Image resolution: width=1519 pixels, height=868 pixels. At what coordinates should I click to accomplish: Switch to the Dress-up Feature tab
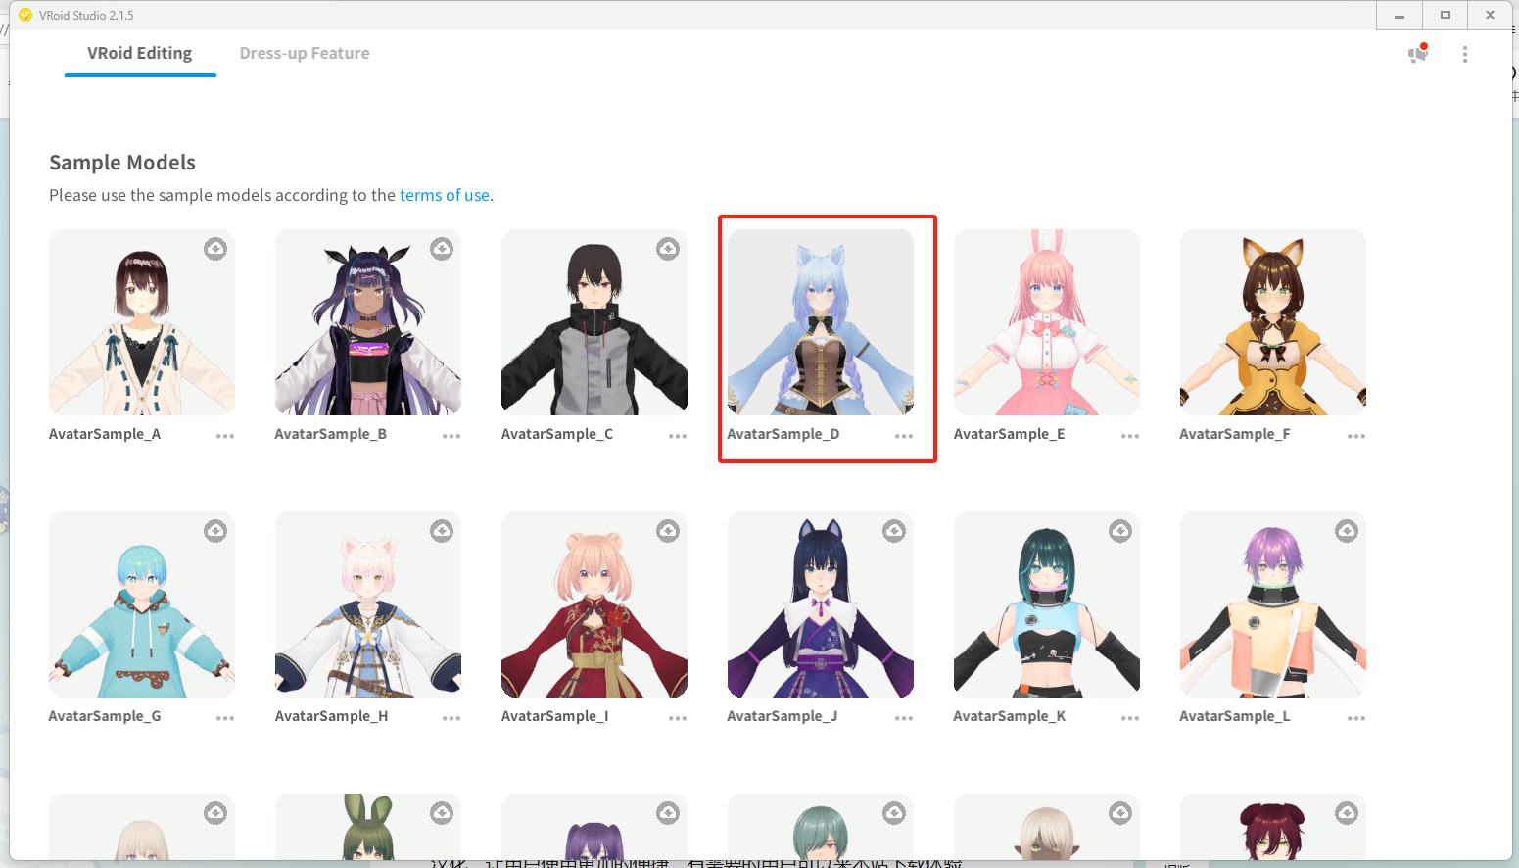[x=305, y=54]
